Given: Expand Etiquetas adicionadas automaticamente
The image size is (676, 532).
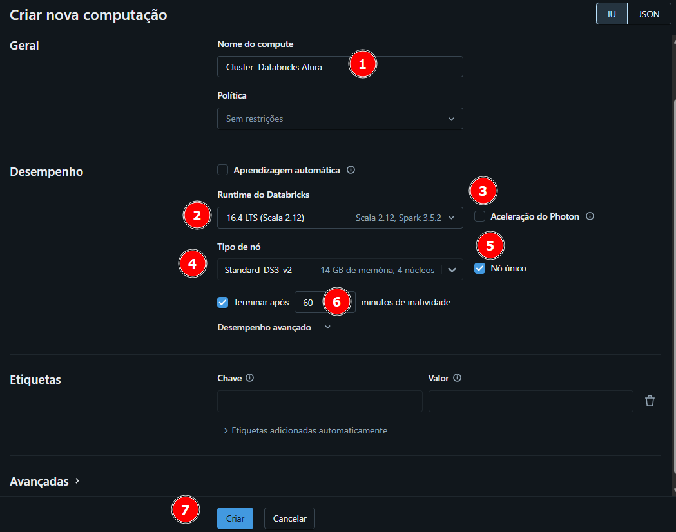Looking at the screenshot, I should pos(305,430).
